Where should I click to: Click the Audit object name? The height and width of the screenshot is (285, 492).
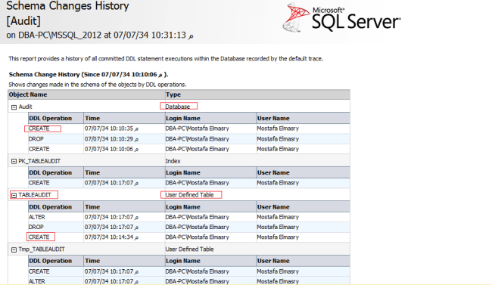(x=25, y=107)
